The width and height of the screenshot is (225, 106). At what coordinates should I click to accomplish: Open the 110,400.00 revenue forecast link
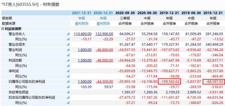click(83, 34)
